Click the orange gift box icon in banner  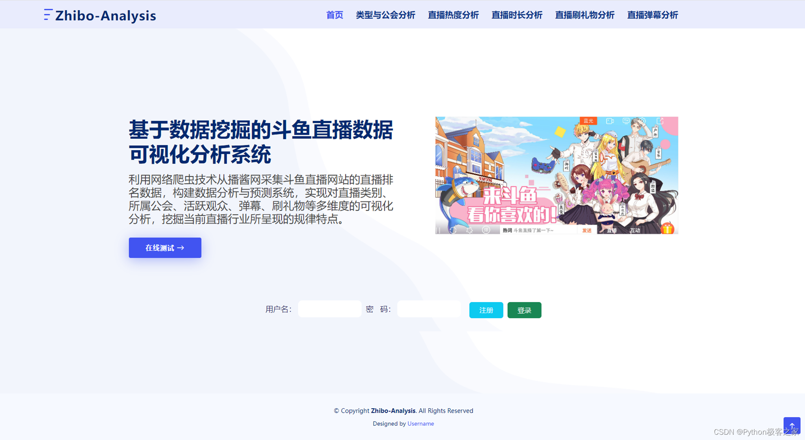[667, 228]
